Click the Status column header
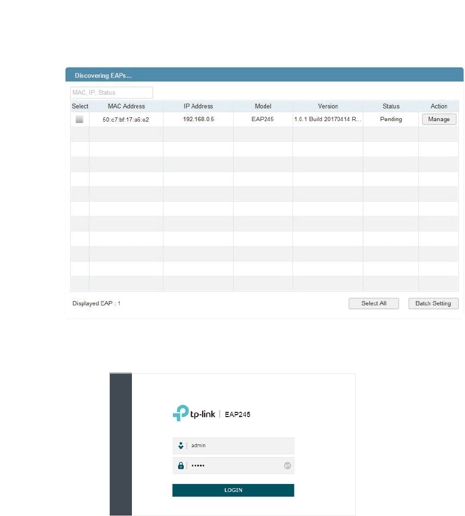Screen dimensions: 465x516 tap(391, 106)
